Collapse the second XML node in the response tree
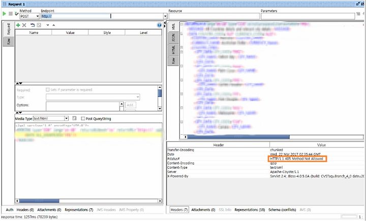366x221 pixels. point(181,33)
